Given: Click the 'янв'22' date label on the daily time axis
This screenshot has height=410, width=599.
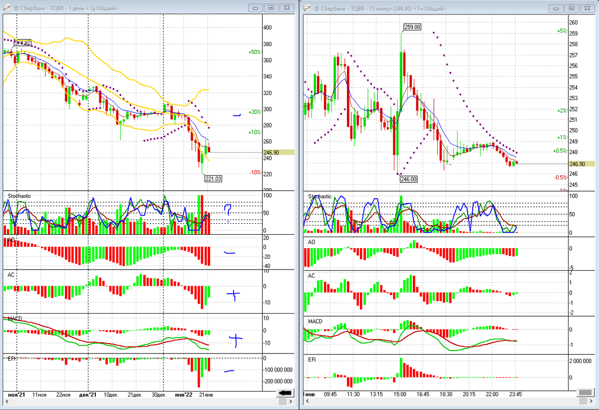Looking at the screenshot, I should (x=183, y=395).
